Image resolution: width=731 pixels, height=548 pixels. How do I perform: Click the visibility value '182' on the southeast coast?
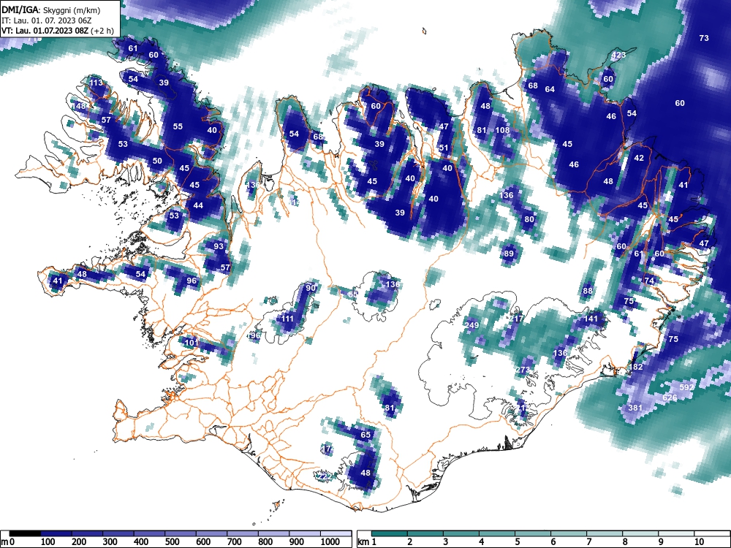tap(637, 368)
